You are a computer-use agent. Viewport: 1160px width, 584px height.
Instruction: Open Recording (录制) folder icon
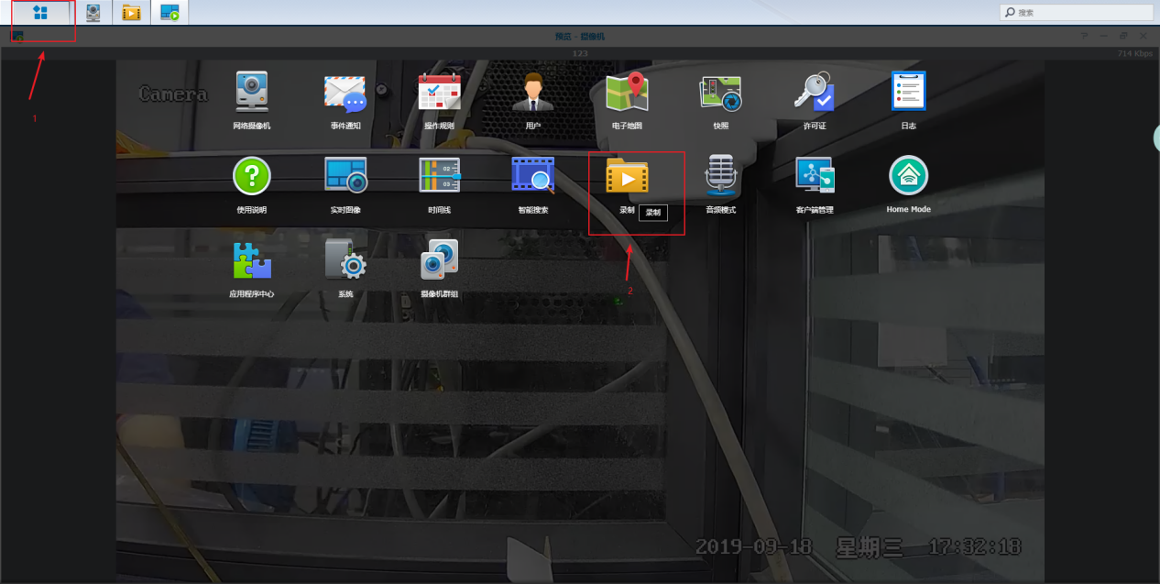click(627, 176)
